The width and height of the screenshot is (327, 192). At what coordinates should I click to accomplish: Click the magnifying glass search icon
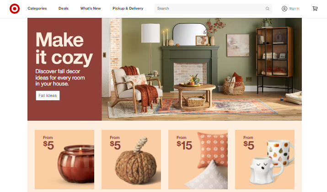pos(268,9)
